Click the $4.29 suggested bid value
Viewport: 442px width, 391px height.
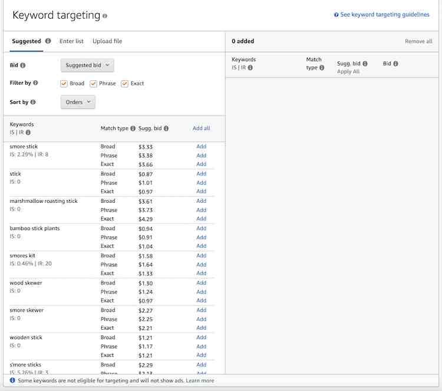click(146, 219)
